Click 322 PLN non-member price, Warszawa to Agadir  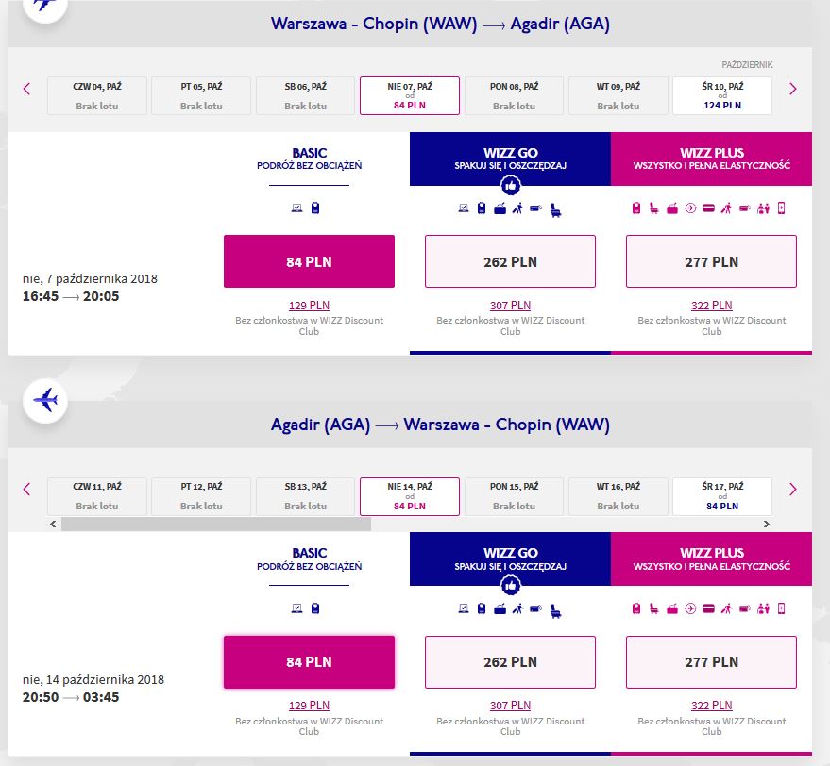711,306
